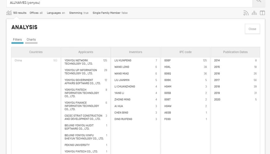Filter by Yonyou Finance Information Technology

86,106
